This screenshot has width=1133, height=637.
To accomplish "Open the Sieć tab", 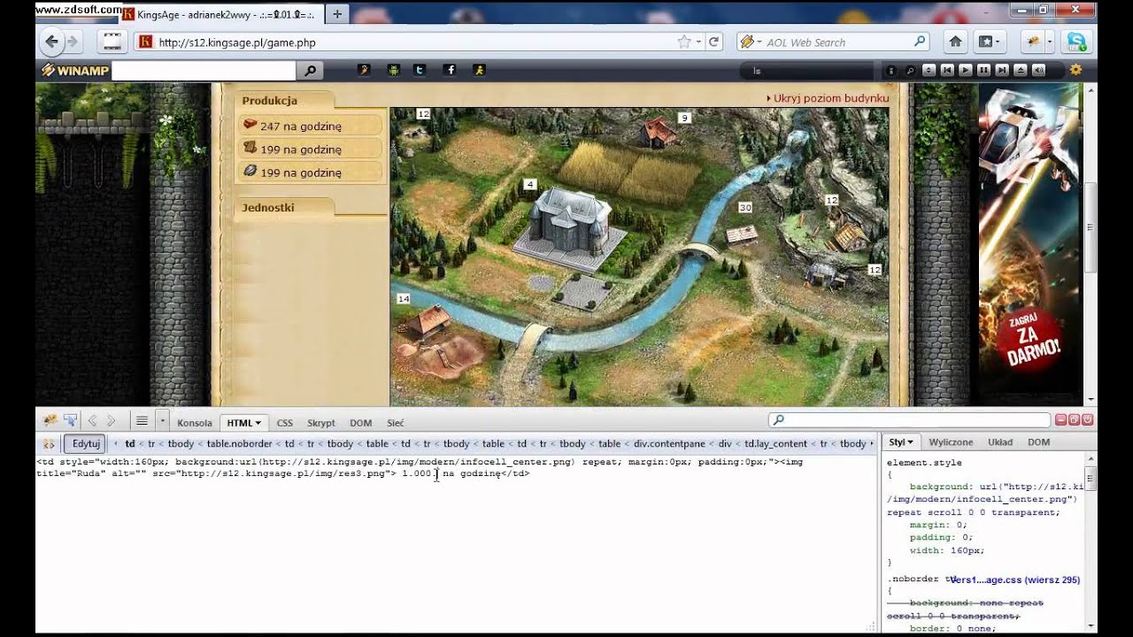I will coord(395,423).
